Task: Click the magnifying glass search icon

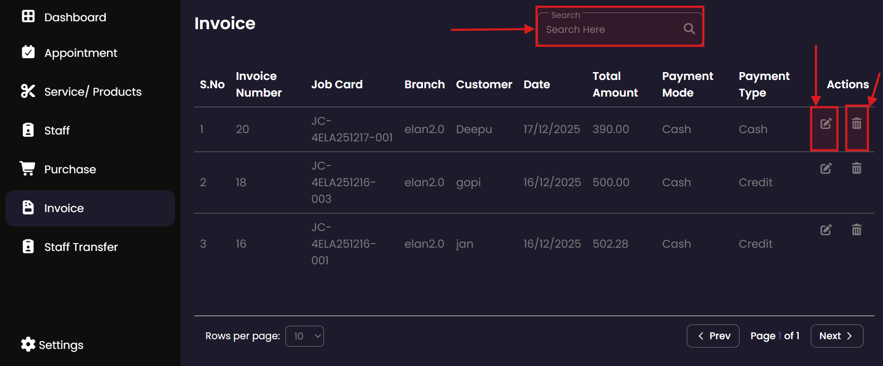Action: [x=689, y=29]
